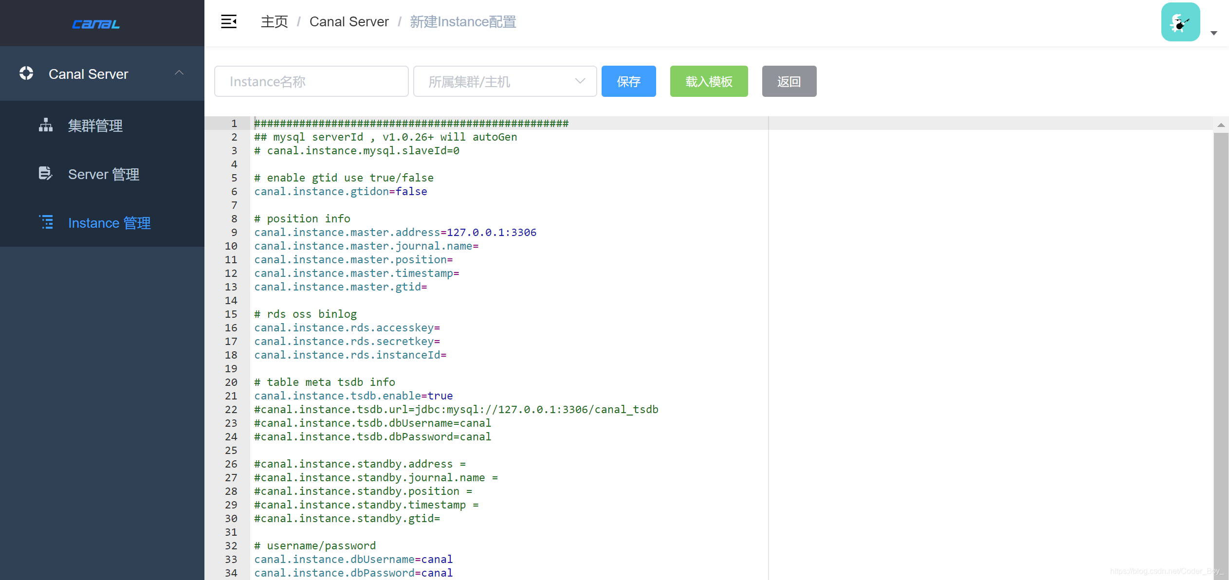
Task: Click the 返回 back button
Action: point(789,81)
